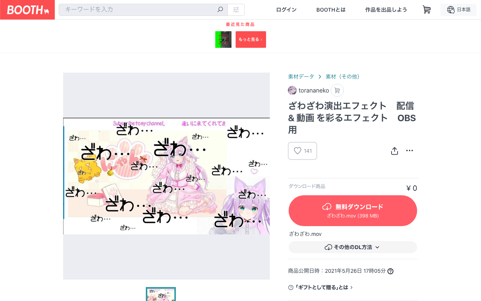Click the 素材データ breadcrumb link
Screen dimensions: 481x301
point(301,76)
